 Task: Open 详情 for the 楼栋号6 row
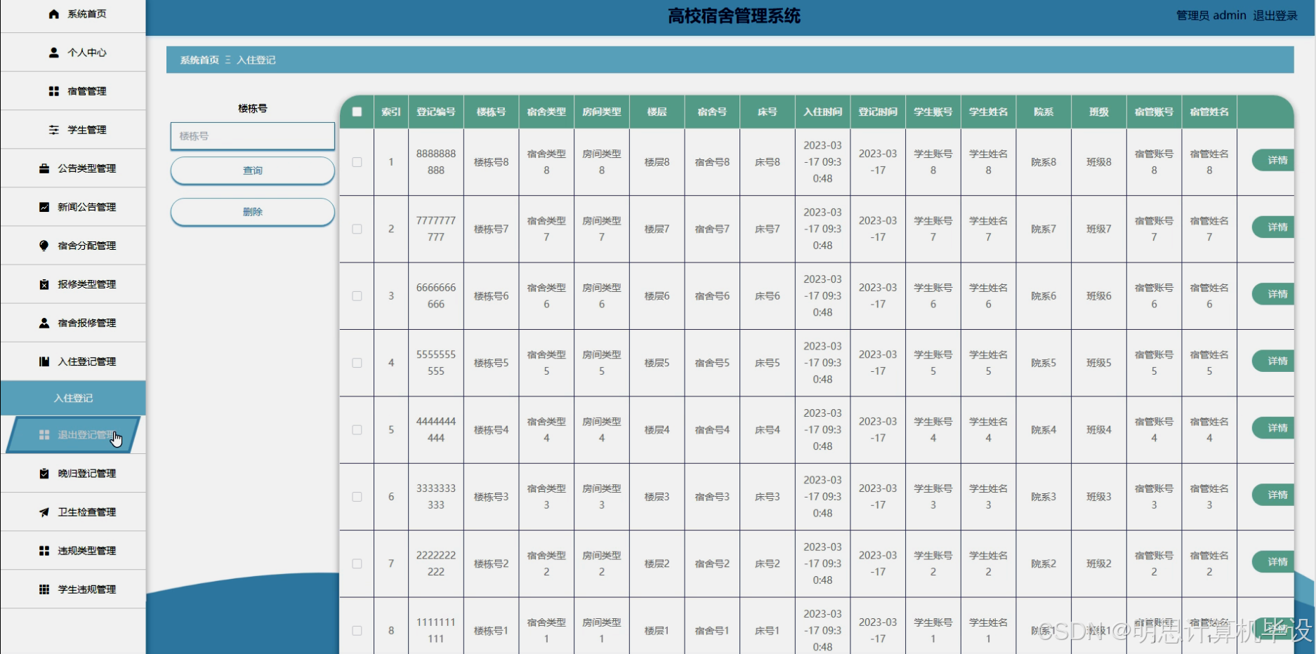[x=1273, y=294]
